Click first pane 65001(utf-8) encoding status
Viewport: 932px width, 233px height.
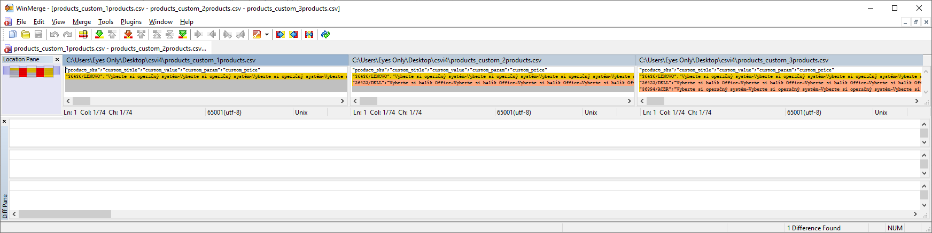(x=224, y=113)
